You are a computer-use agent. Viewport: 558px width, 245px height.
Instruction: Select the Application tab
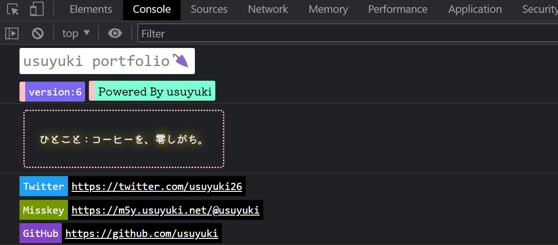pos(475,9)
